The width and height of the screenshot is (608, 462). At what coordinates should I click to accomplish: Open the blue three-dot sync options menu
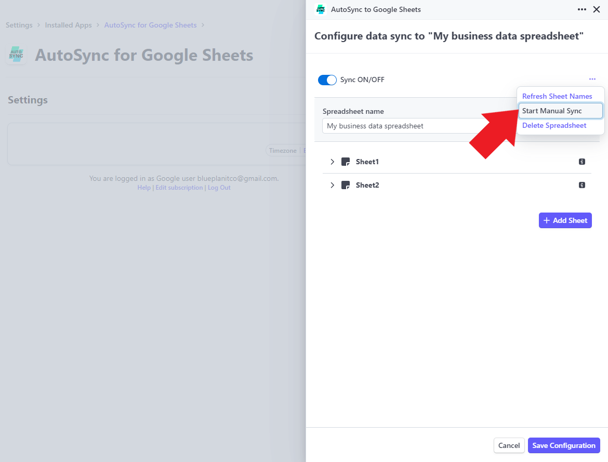tap(592, 79)
